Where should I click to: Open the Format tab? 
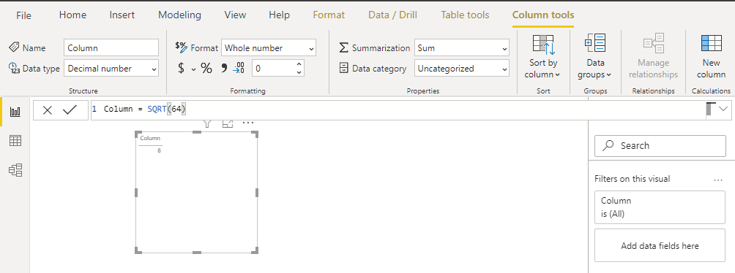click(x=329, y=15)
